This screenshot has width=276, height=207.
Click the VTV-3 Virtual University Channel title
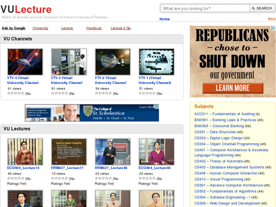(67, 81)
